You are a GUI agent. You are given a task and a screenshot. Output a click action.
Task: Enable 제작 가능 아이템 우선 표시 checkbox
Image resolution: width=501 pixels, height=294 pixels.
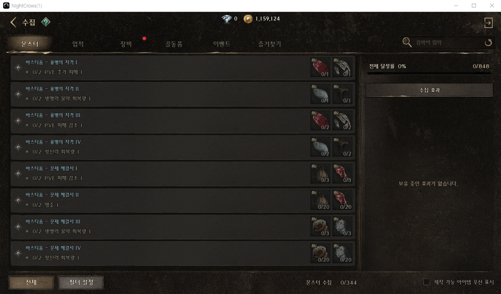pyautogui.click(x=426, y=282)
